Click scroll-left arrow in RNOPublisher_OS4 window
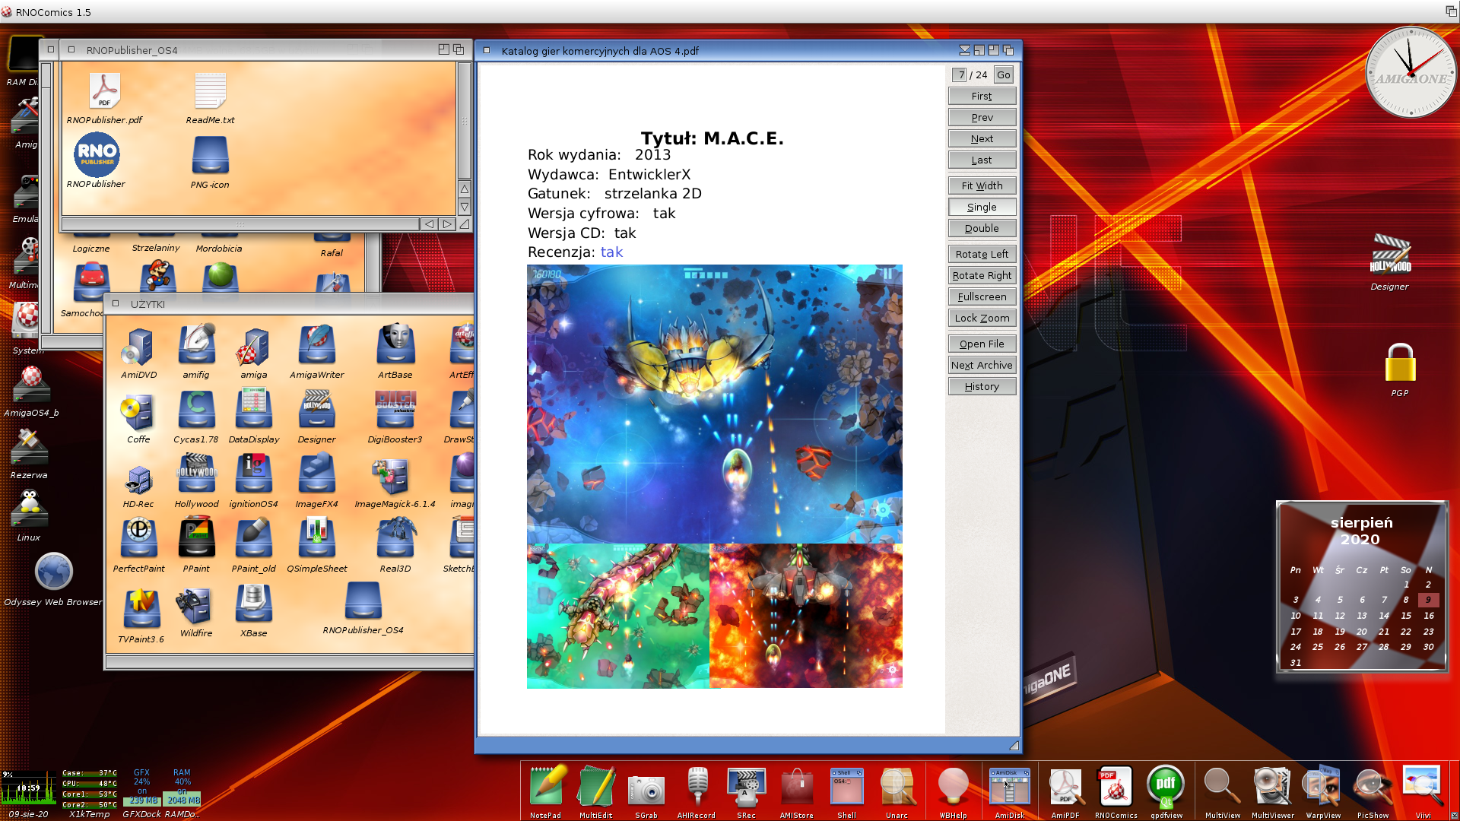1460x821 pixels. pyautogui.click(x=430, y=224)
